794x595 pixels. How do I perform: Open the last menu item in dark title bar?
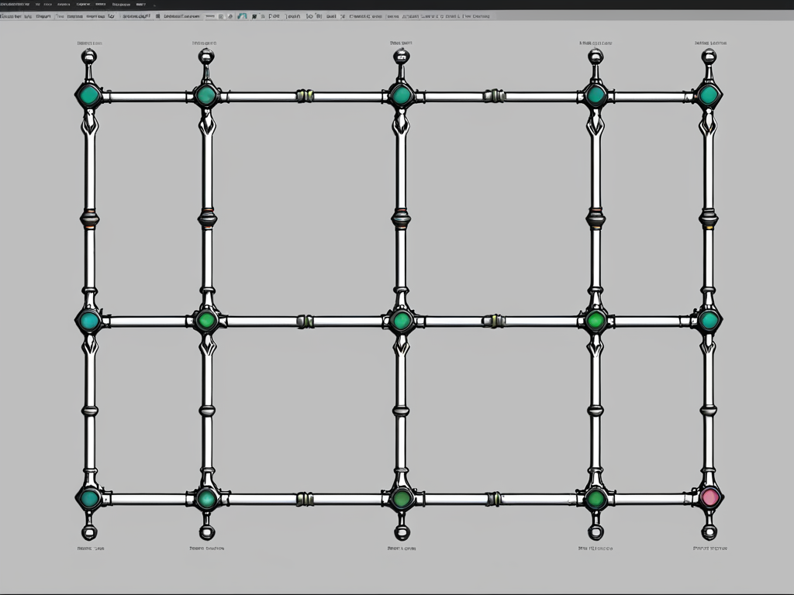click(140, 4)
